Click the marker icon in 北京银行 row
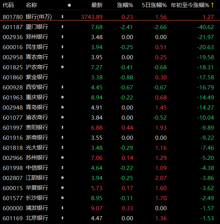220x224 pixels. coord(62,218)
